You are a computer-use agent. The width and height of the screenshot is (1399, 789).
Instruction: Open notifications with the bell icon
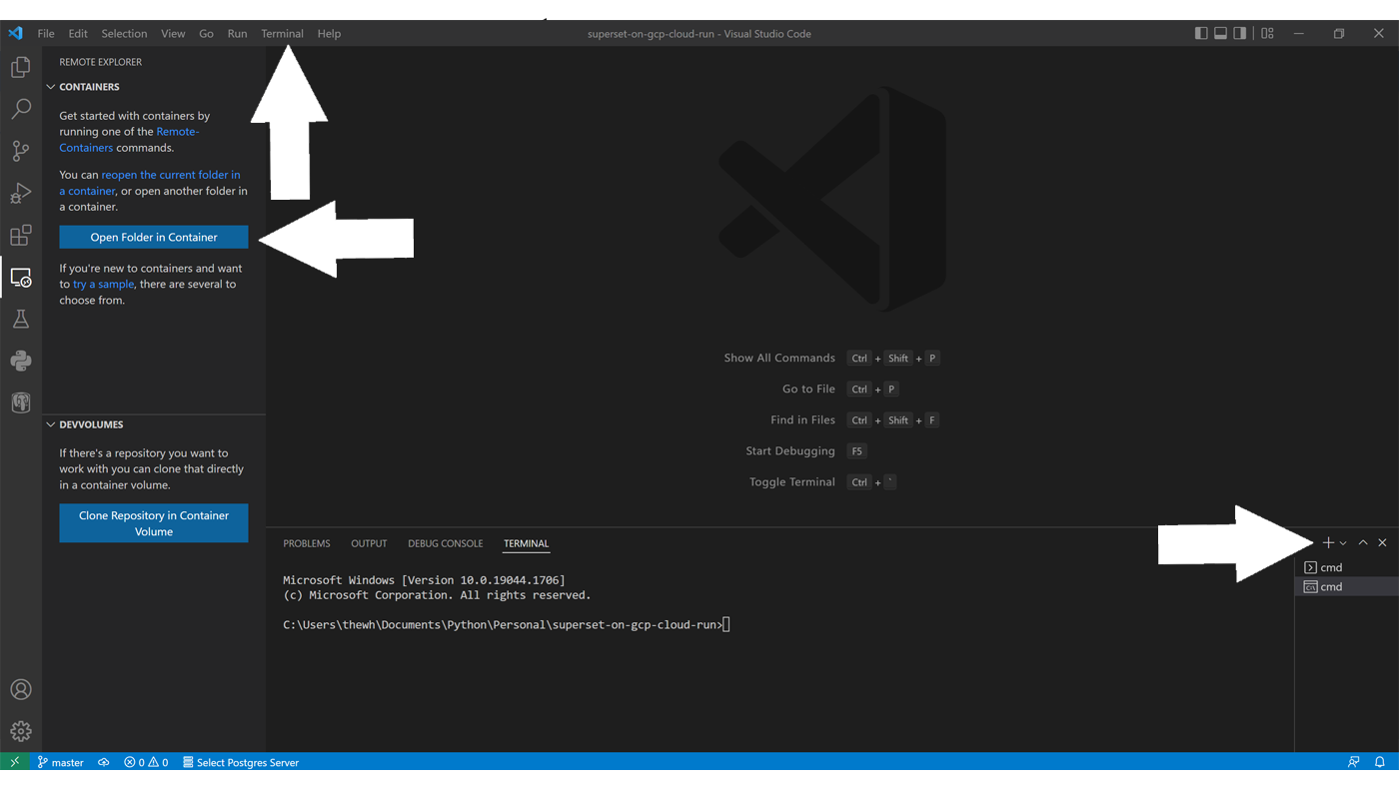click(1380, 762)
